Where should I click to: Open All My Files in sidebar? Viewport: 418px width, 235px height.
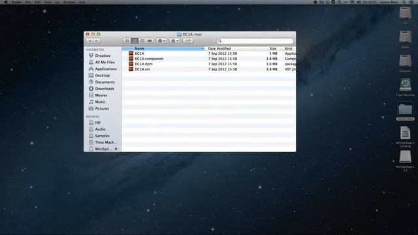click(x=104, y=62)
